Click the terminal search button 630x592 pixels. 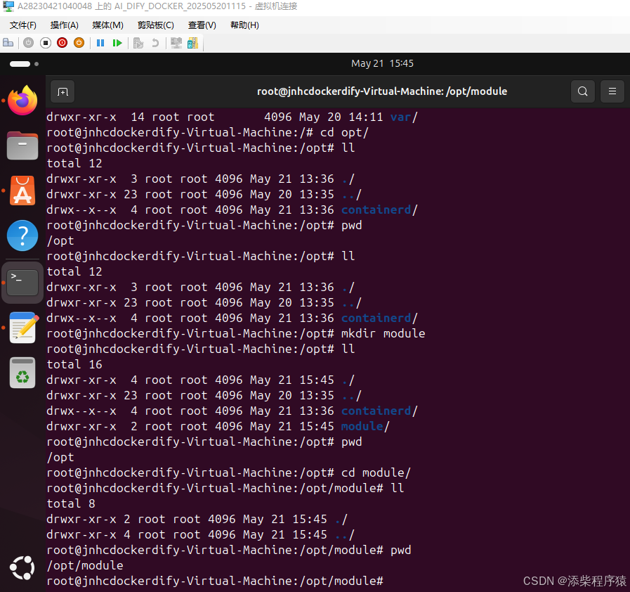[582, 91]
